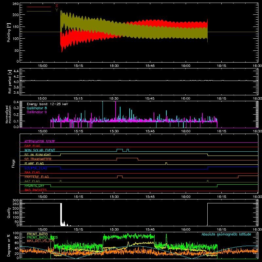Click the 300 tick on Quality axis

pyautogui.click(x=15, y=200)
